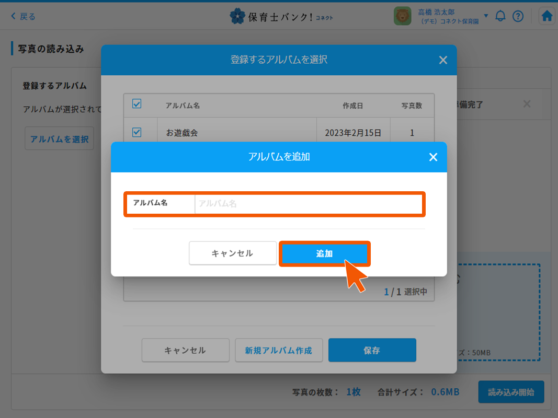The image size is (558, 418).
Task: Click the home icon in header
Action: point(547,16)
